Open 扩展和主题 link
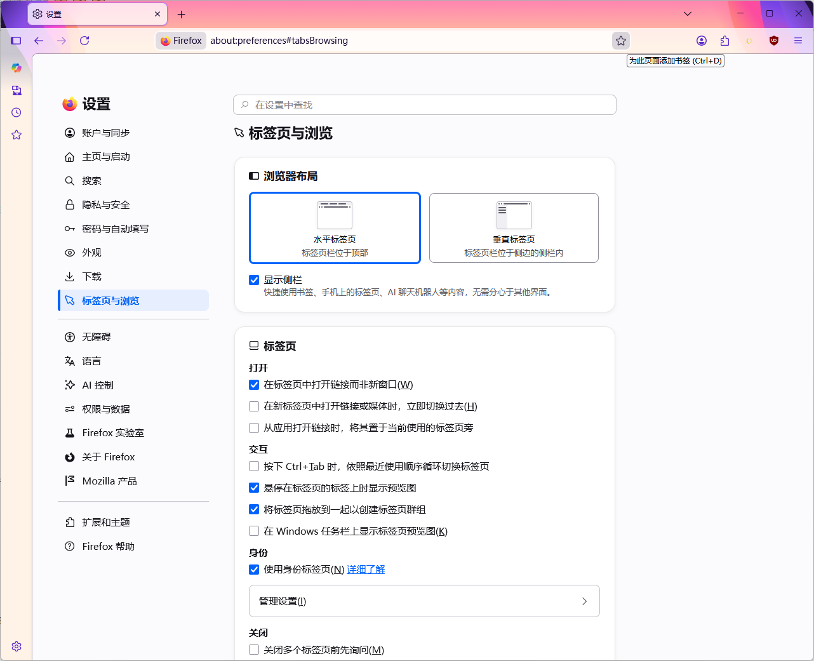This screenshot has height=661, width=814. [x=133, y=523]
